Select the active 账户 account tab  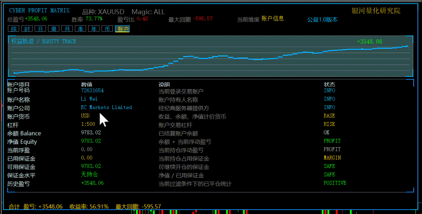pyautogui.click(x=123, y=29)
